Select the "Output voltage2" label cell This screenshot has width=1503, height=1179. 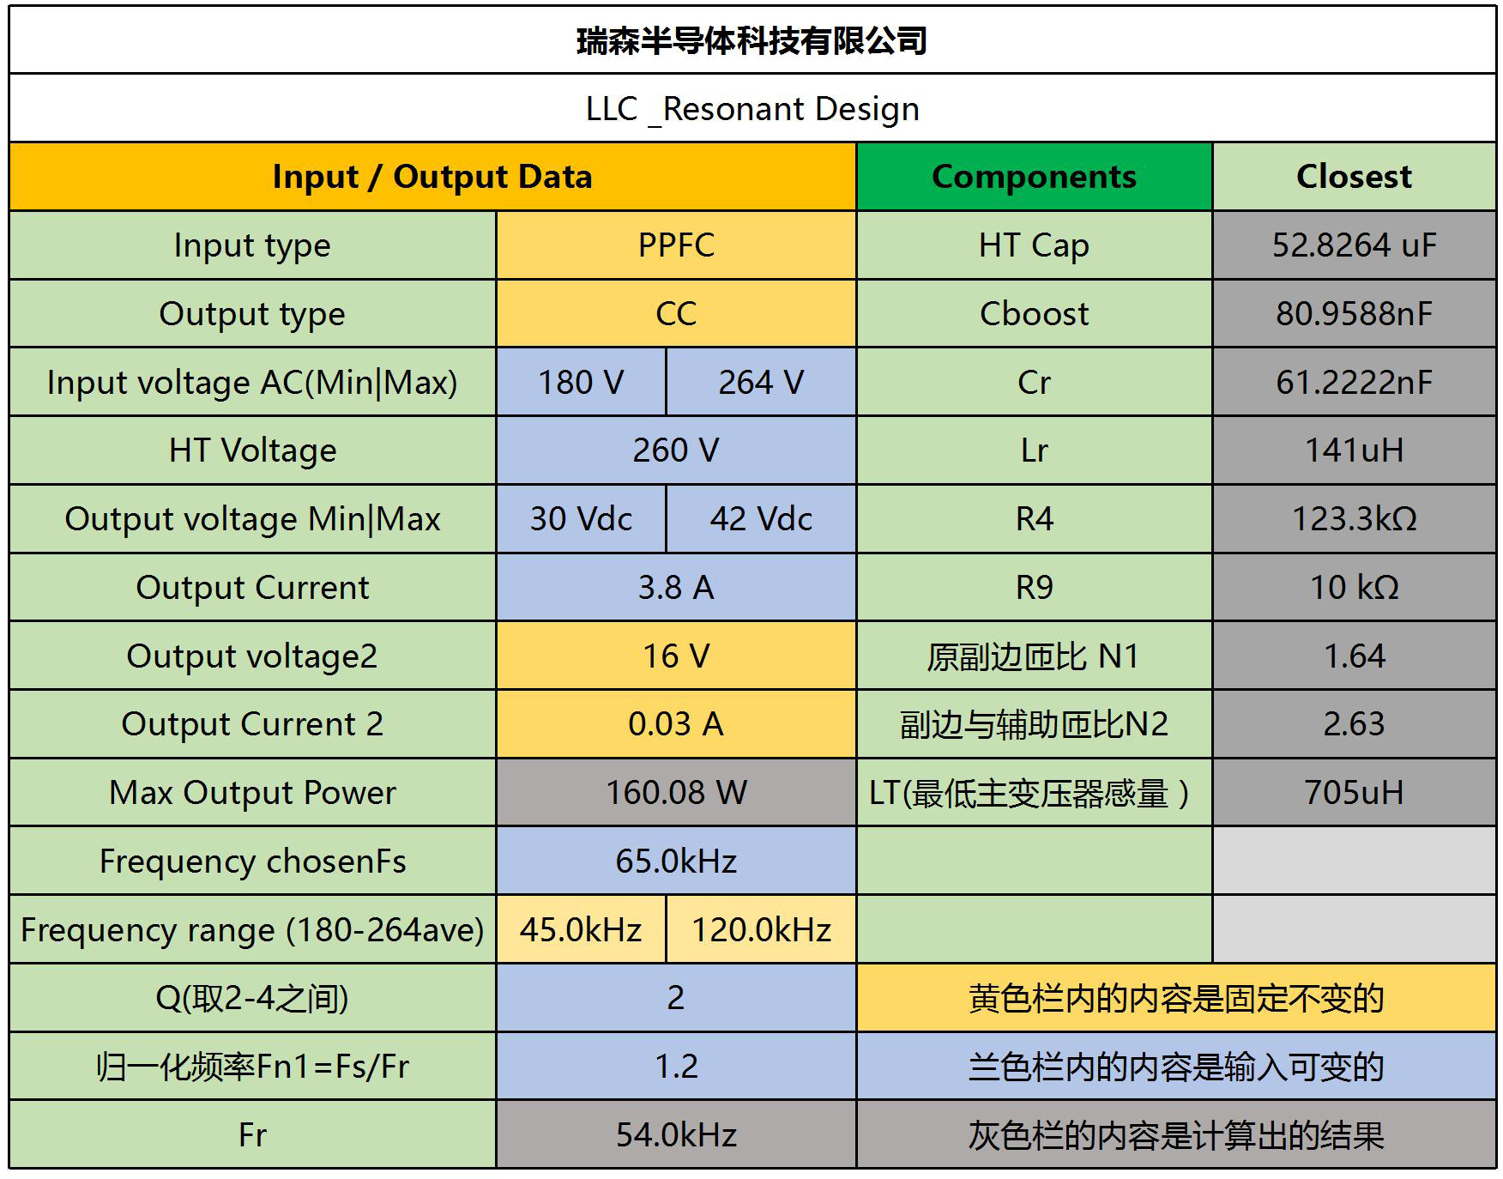252,656
